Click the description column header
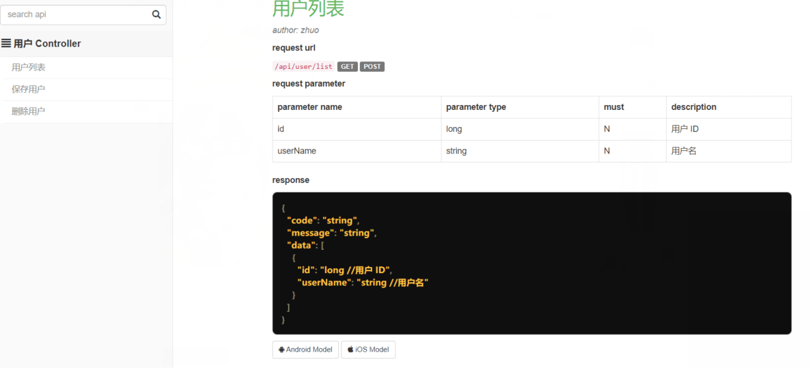Image resolution: width=810 pixels, height=368 pixels. [x=693, y=107]
